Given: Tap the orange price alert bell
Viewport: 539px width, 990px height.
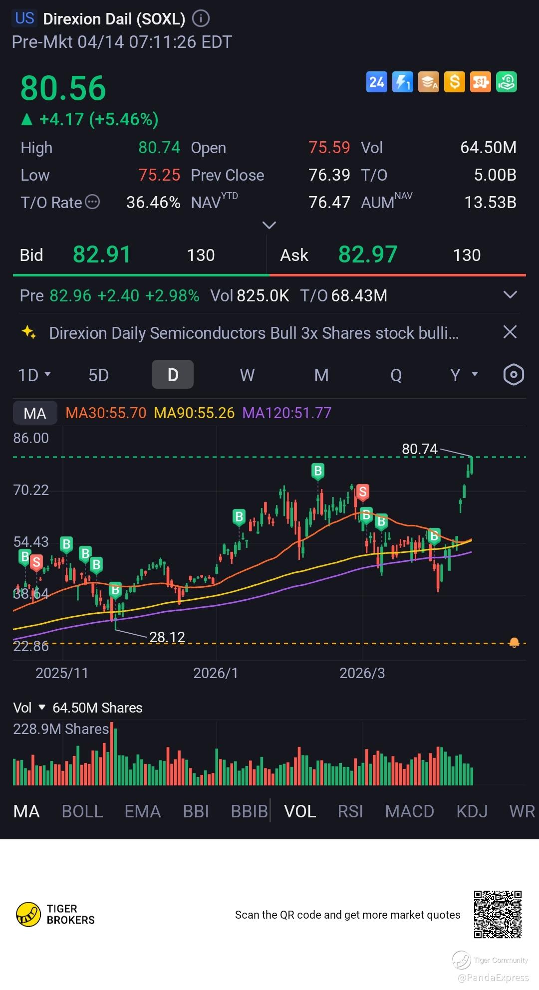Looking at the screenshot, I should click(514, 643).
